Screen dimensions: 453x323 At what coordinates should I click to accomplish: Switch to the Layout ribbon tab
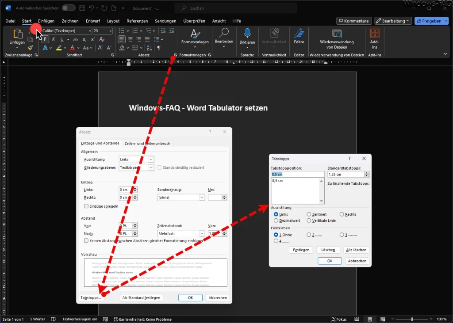coord(113,21)
